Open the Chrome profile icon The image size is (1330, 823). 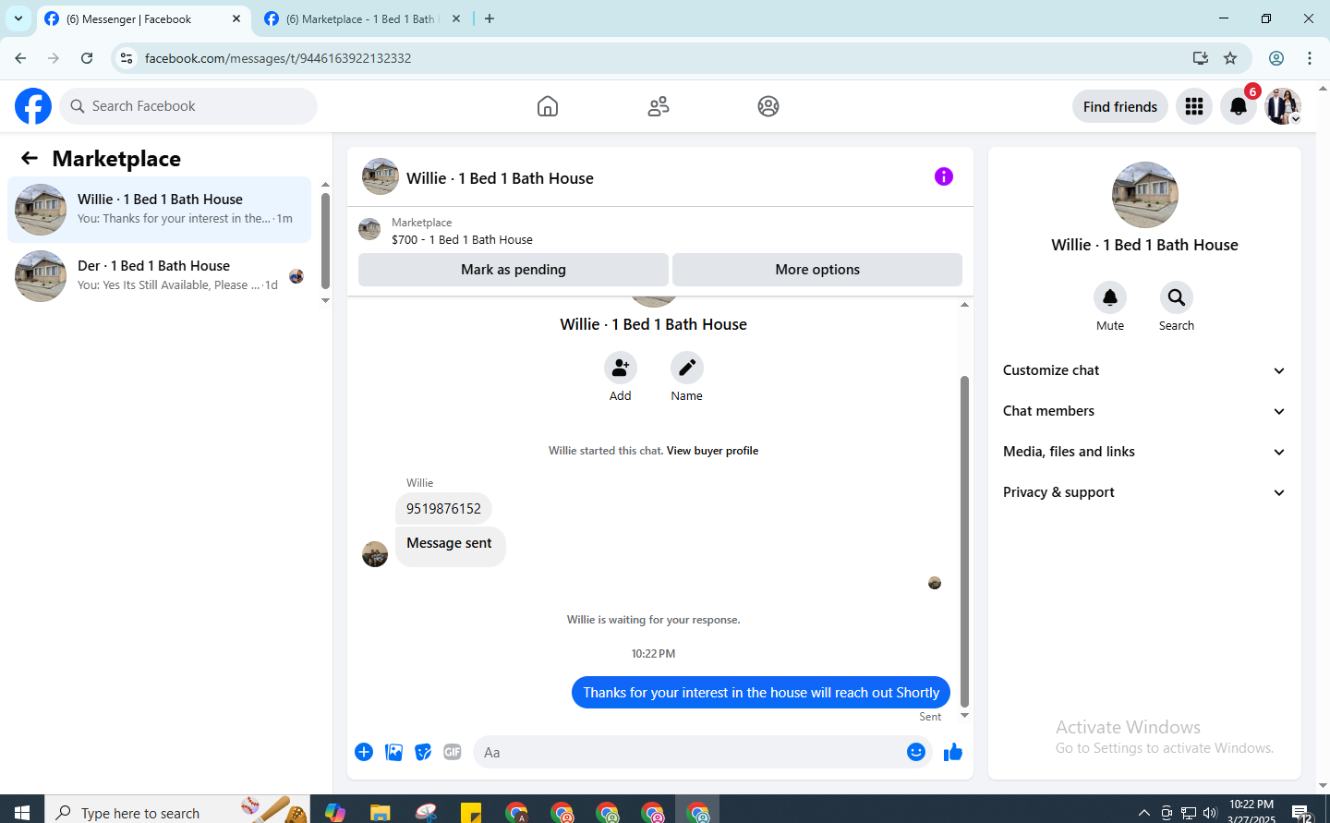1276,58
